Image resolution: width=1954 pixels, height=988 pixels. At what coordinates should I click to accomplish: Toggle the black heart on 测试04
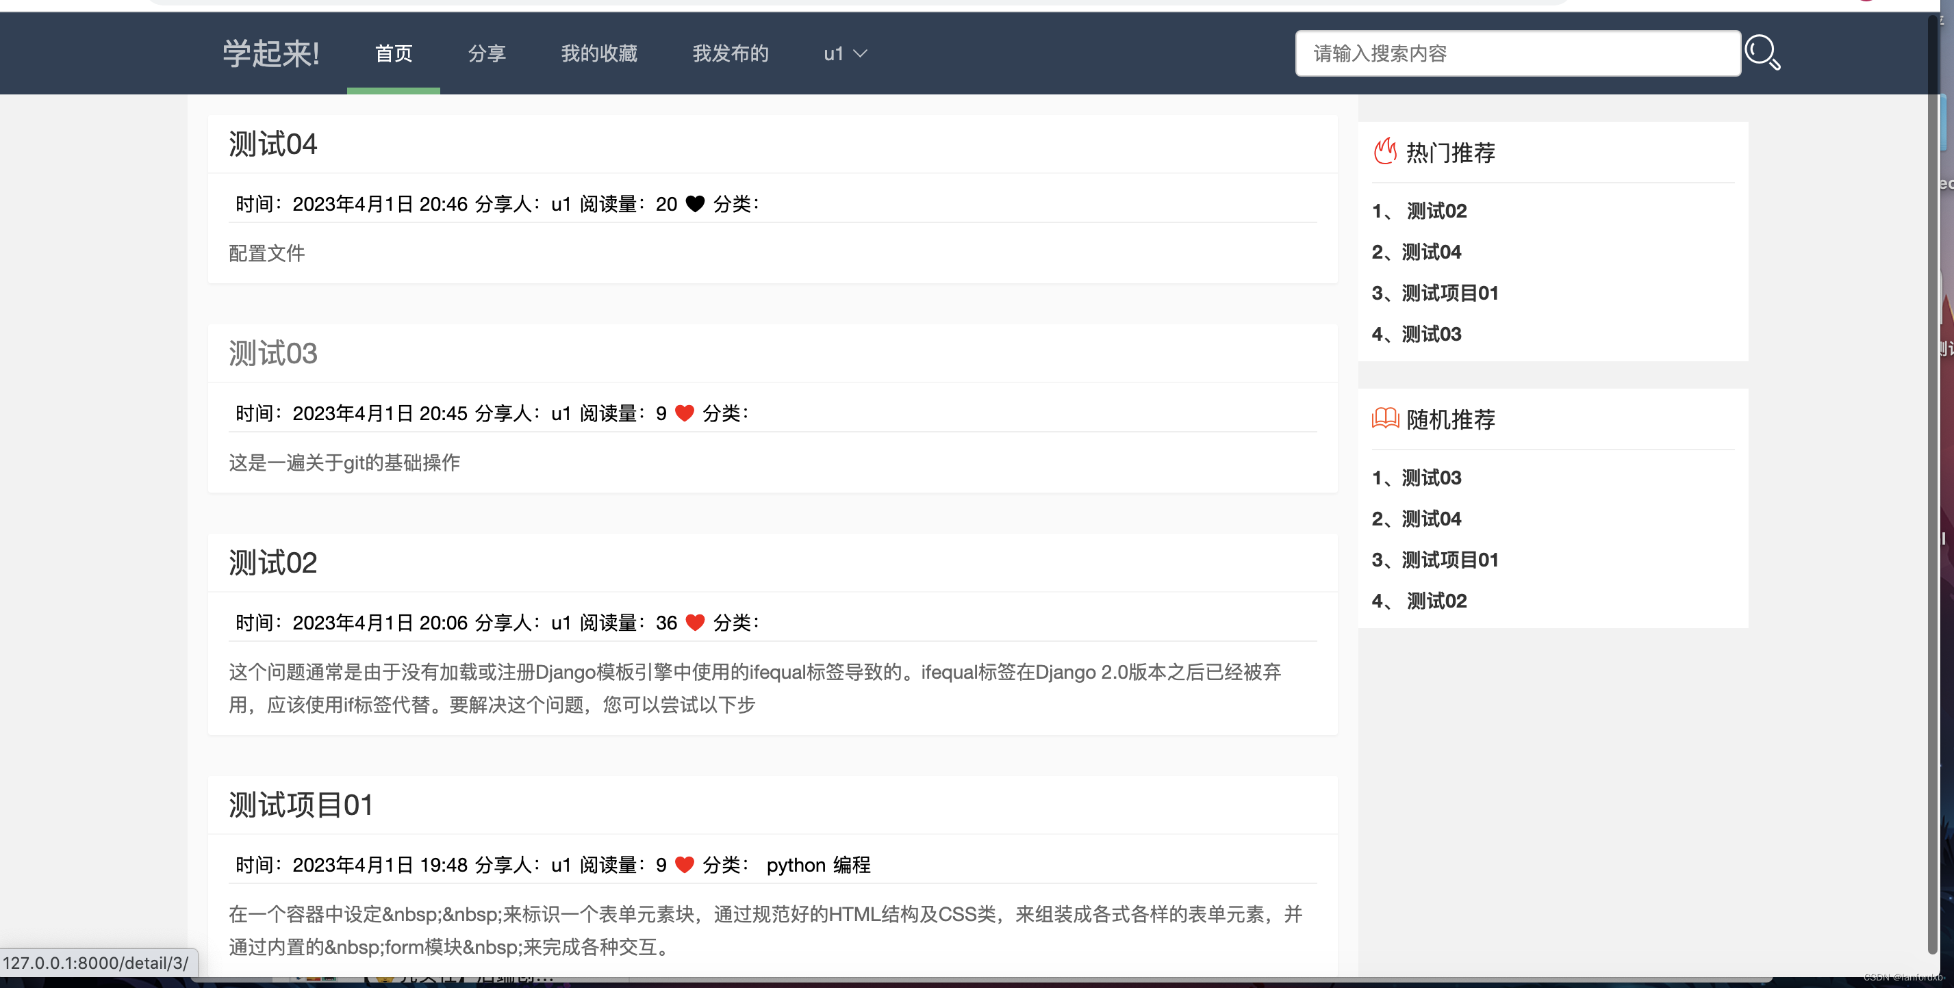coord(695,204)
